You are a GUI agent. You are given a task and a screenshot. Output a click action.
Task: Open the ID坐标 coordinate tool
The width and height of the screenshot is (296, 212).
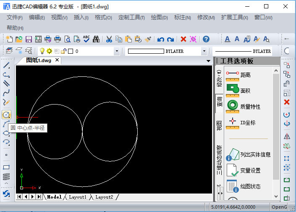241,123
